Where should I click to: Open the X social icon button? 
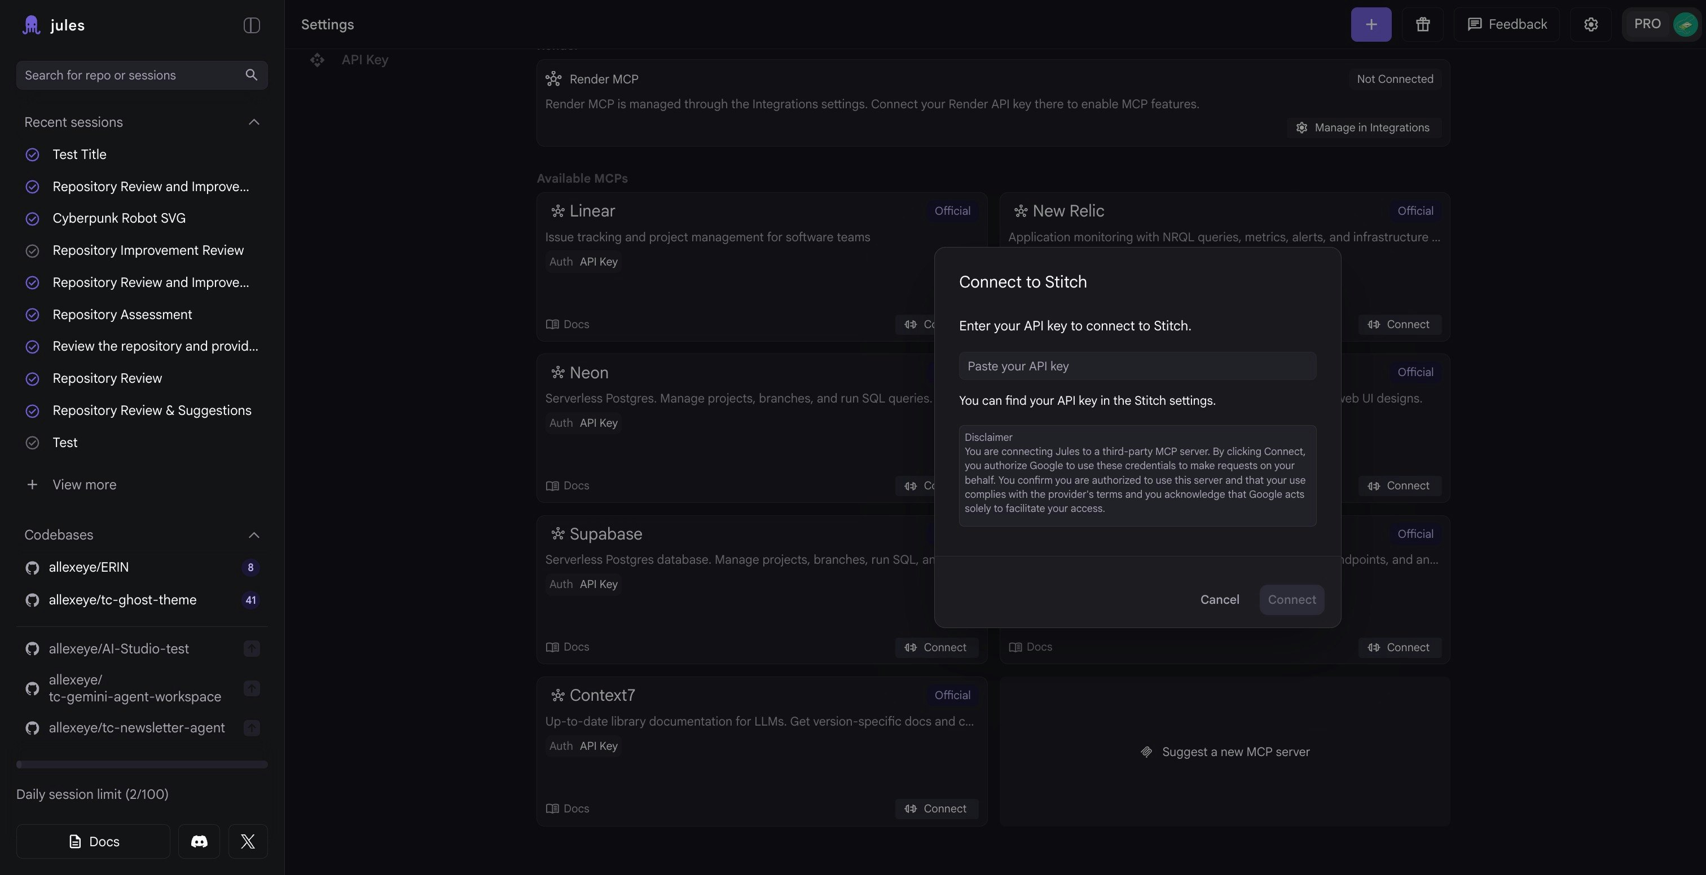pos(248,841)
